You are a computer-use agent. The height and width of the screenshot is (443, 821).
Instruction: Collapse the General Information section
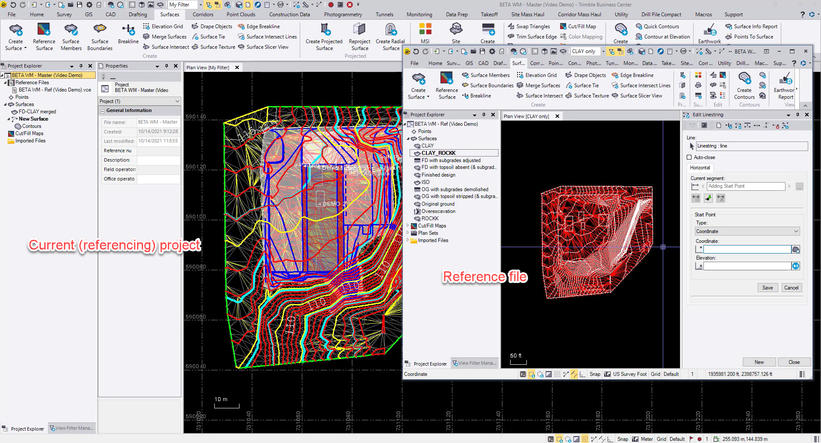[103, 111]
